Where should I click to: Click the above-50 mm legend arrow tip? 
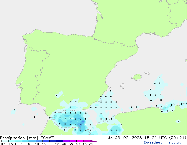tap(93, 141)
